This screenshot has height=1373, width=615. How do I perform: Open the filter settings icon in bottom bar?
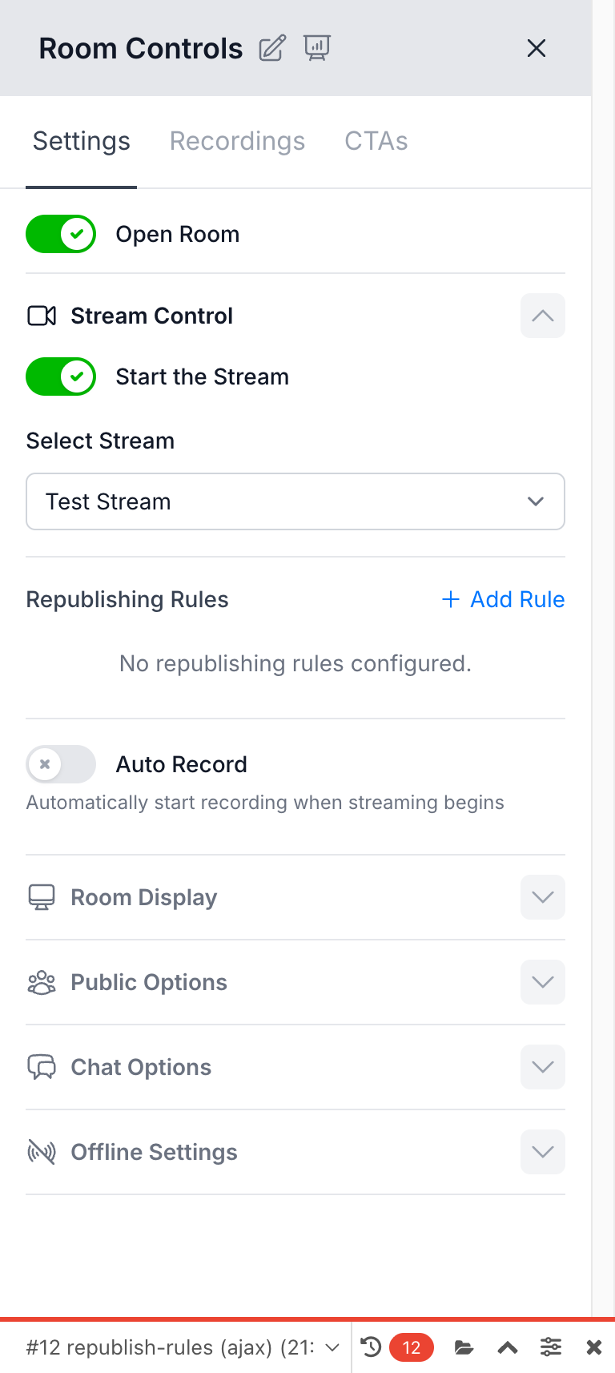pos(550,1347)
